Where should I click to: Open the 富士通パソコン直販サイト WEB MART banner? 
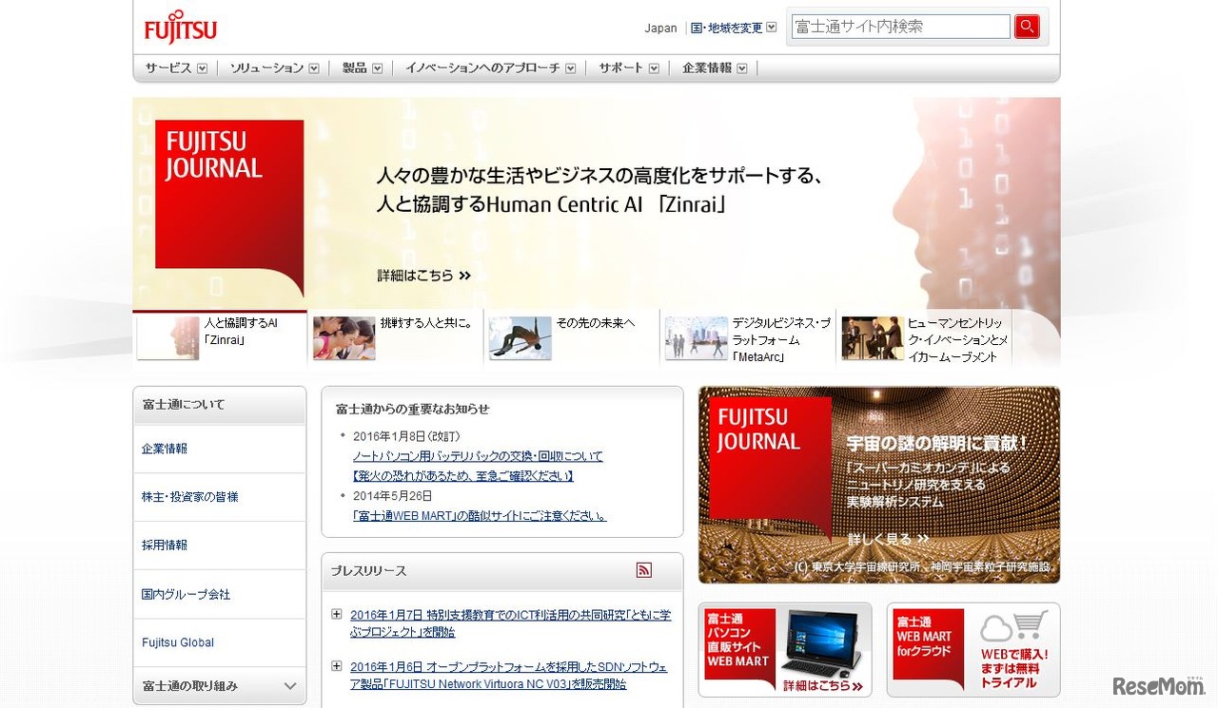[x=785, y=650]
